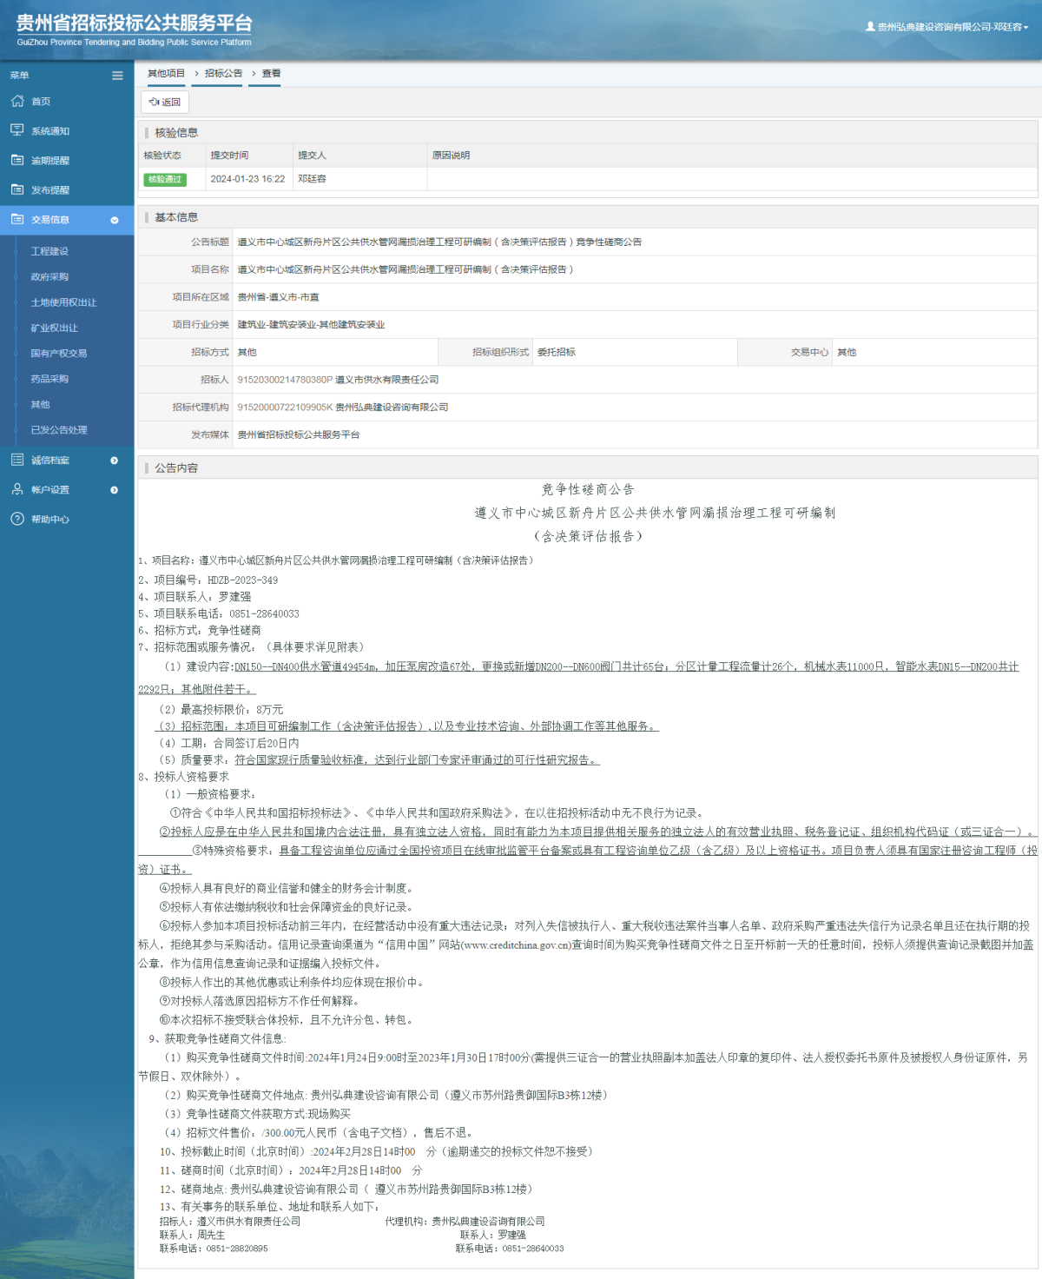
Task: Select 政府采购 menu item
Action: [x=49, y=277]
